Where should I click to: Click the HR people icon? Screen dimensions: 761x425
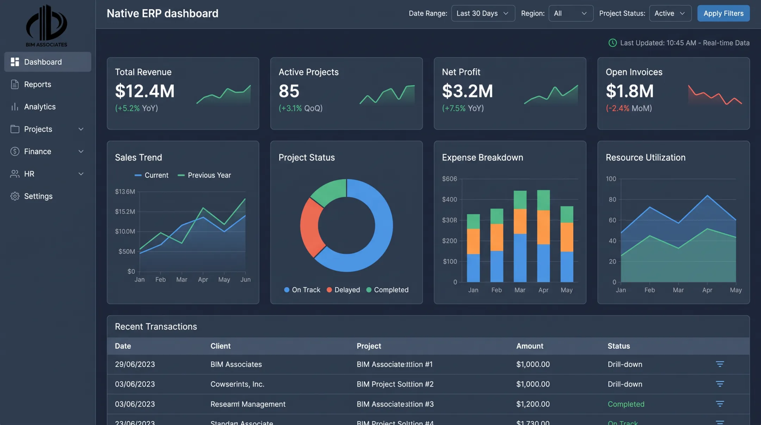point(15,174)
